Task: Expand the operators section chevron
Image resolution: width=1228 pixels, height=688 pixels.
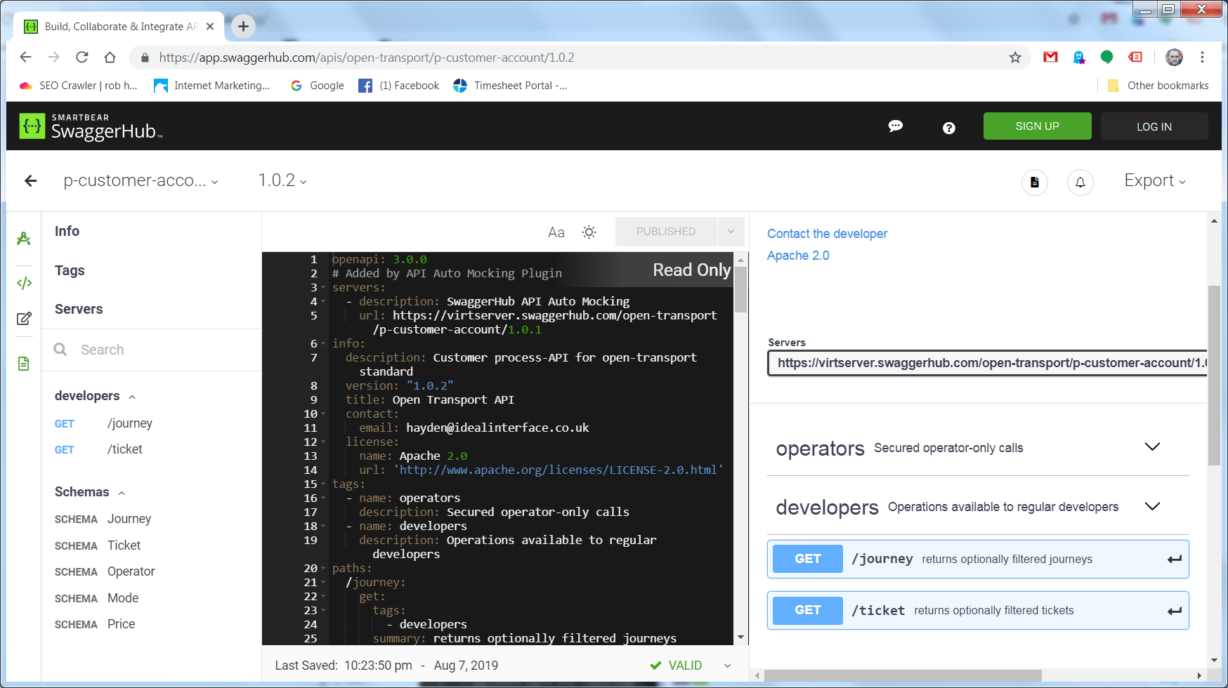Action: coord(1152,446)
